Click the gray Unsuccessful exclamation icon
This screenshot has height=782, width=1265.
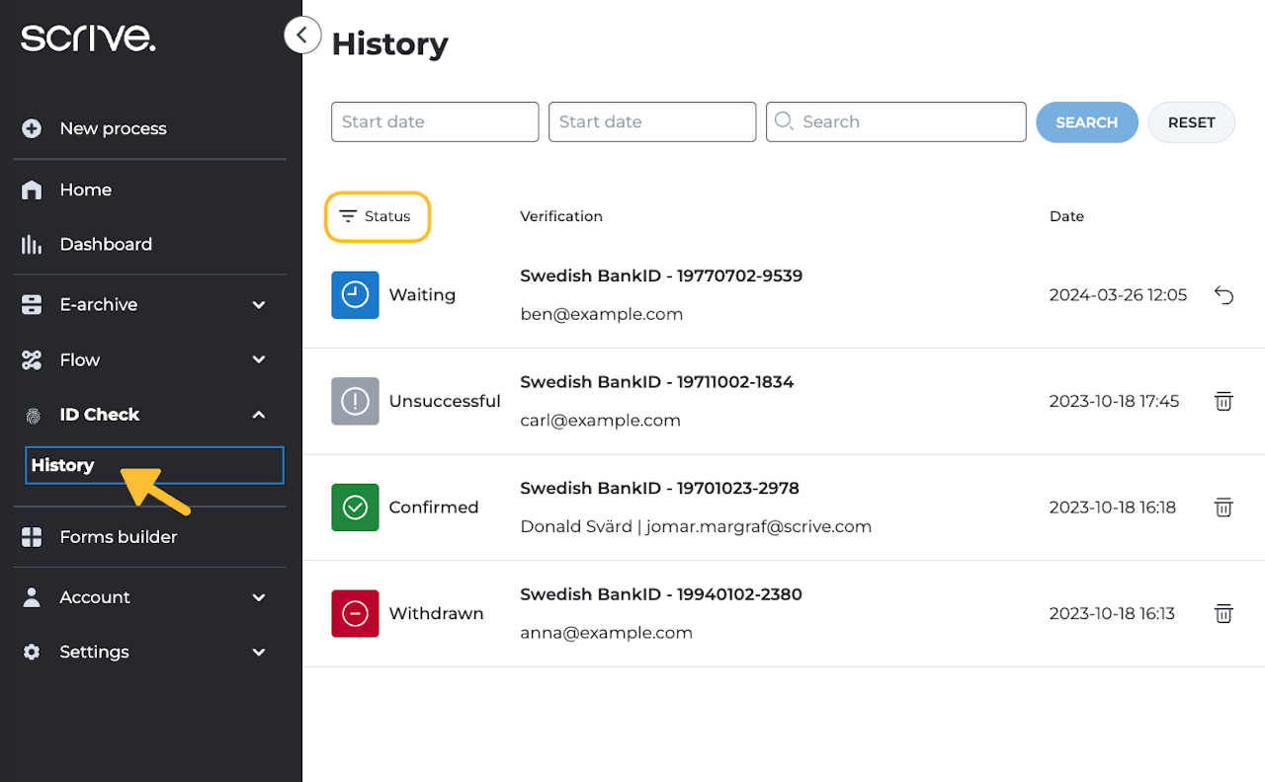pyautogui.click(x=355, y=401)
